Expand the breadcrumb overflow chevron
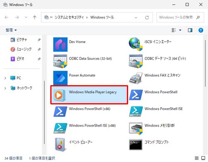Image resolution: width=208 pixels, height=162 pixels. point(51,17)
